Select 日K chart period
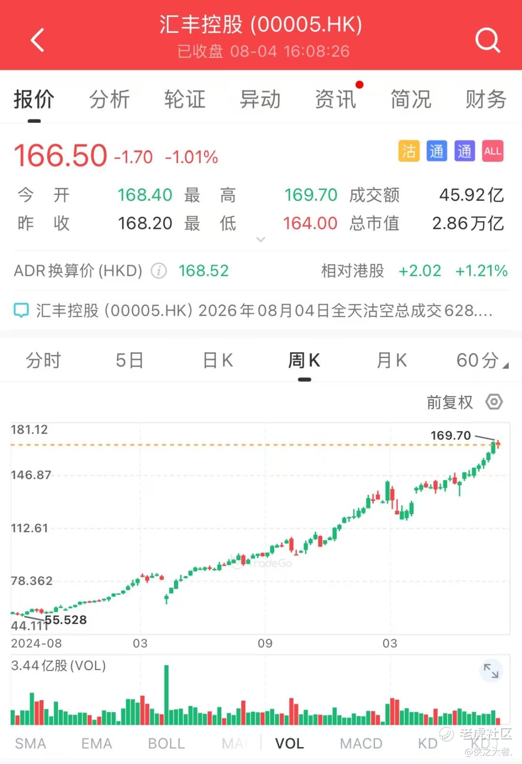The width and height of the screenshot is (522, 764). [x=218, y=360]
